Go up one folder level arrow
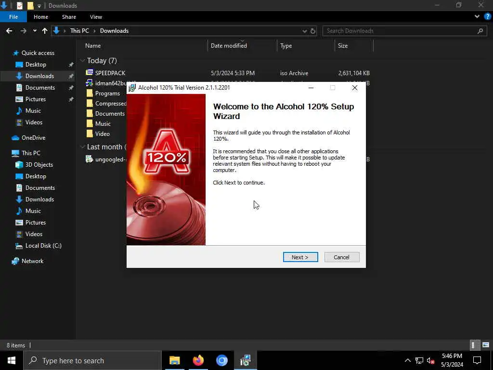Screen dimensions: 493x370 click(45, 31)
